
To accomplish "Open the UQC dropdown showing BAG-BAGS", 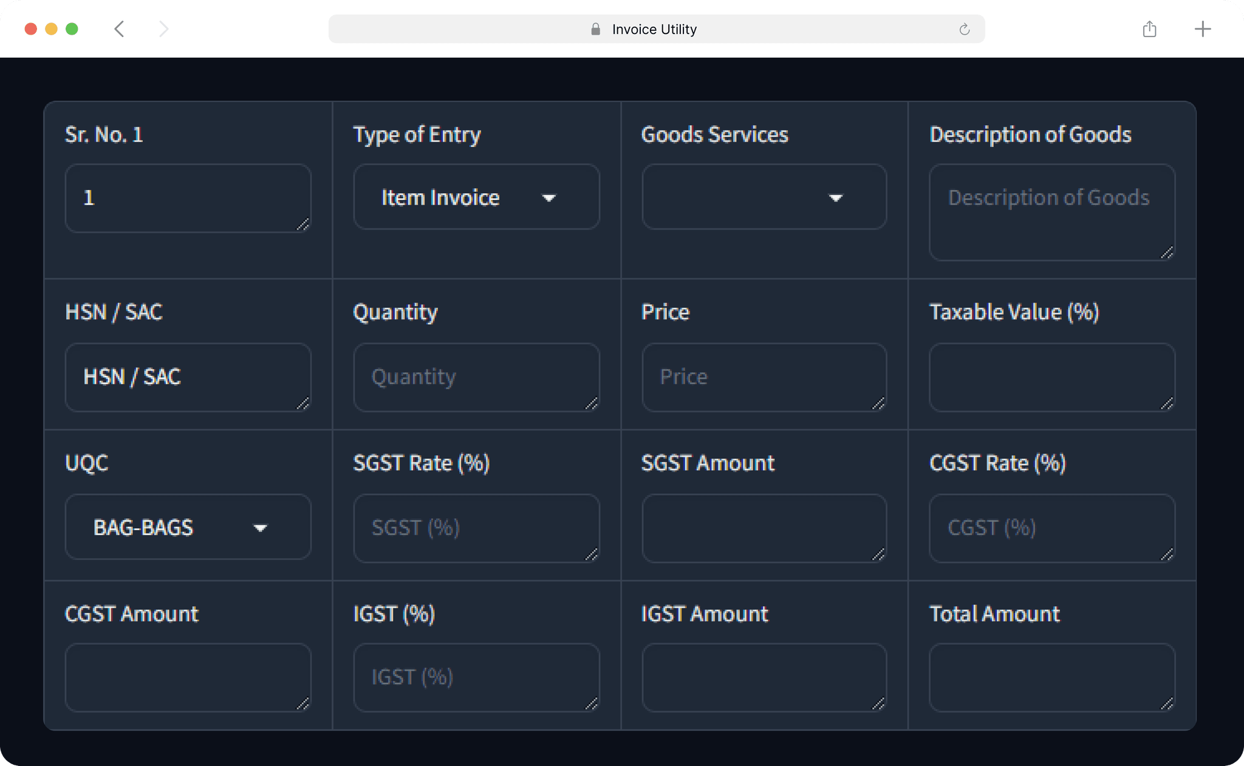I will (x=187, y=527).
